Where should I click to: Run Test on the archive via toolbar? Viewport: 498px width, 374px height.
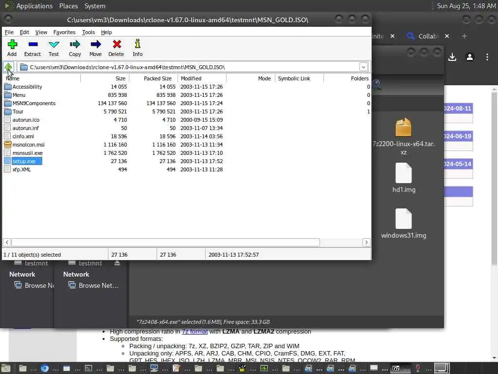(x=53, y=44)
